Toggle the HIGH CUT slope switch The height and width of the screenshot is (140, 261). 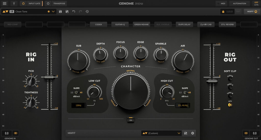tap(185, 92)
